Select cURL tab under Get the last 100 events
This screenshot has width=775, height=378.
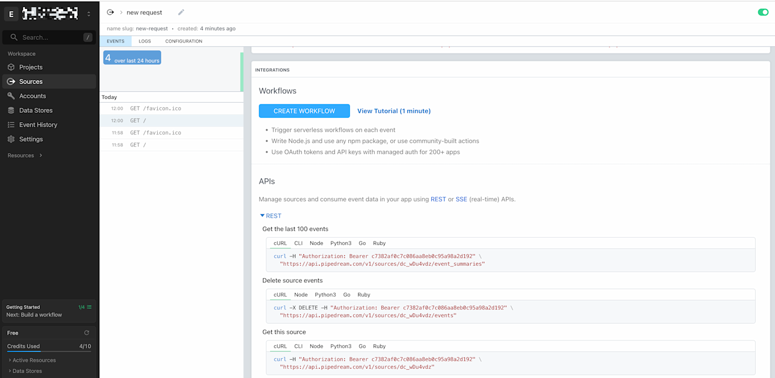click(280, 243)
